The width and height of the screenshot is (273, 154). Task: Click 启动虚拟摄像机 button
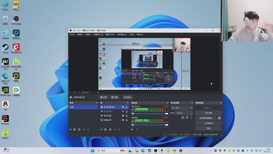coord(206,118)
